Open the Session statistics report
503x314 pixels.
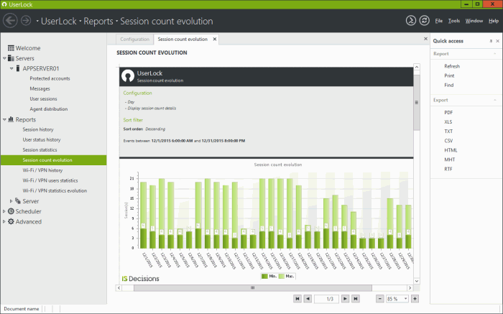(40, 150)
